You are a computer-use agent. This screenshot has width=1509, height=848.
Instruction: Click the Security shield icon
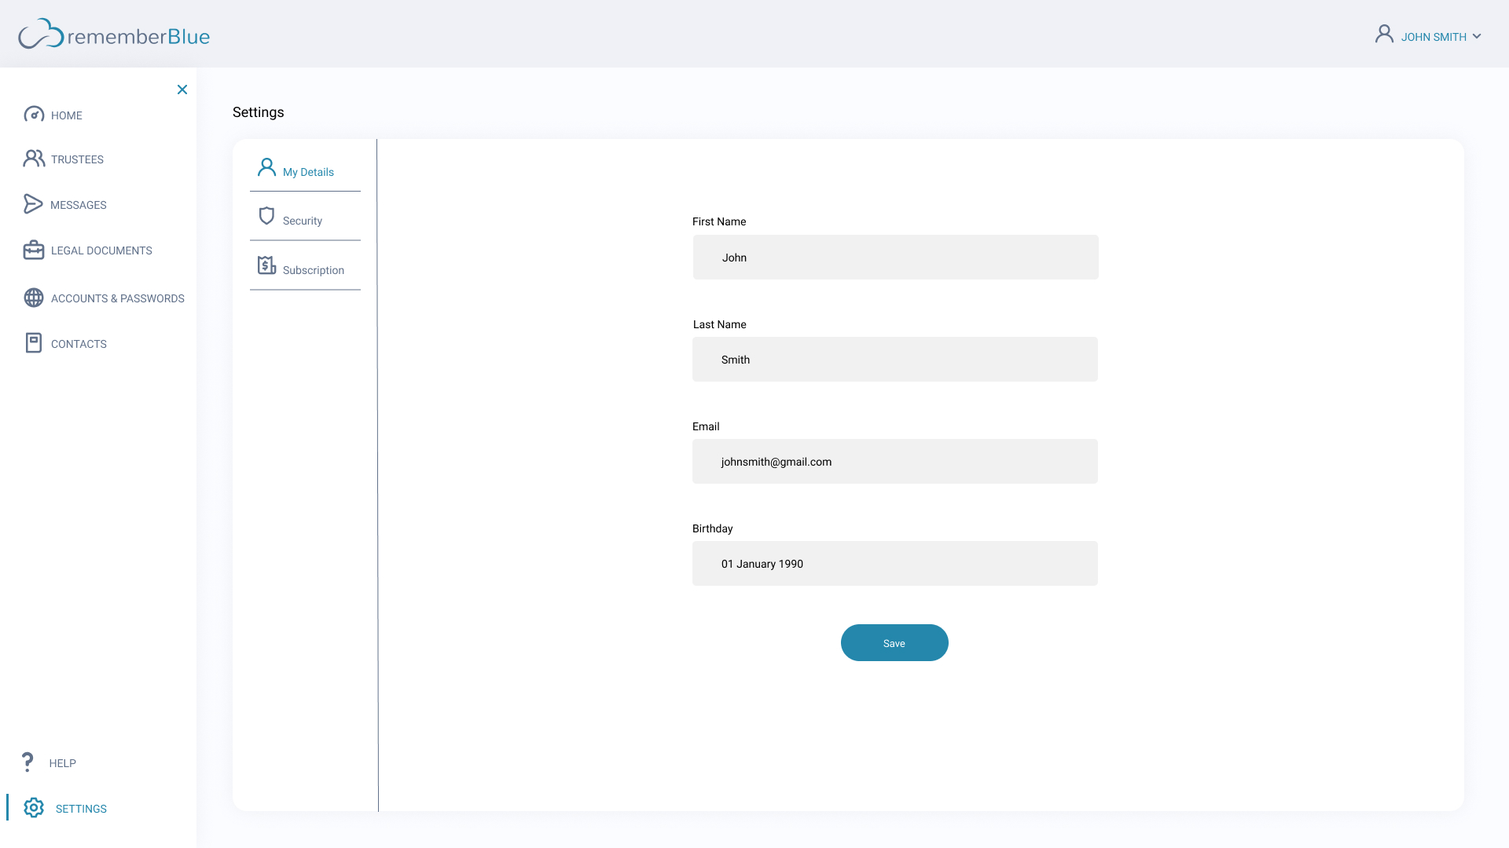point(266,216)
